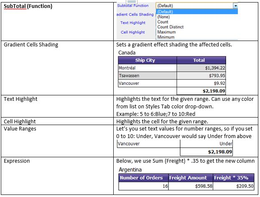Choose (None) from the subtotal list
The height and width of the screenshot is (197, 260).
(163, 17)
